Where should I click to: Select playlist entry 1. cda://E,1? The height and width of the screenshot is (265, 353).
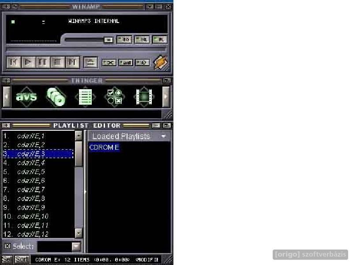point(38,136)
